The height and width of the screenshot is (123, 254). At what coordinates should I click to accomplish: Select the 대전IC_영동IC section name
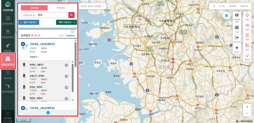click(x=36, y=98)
